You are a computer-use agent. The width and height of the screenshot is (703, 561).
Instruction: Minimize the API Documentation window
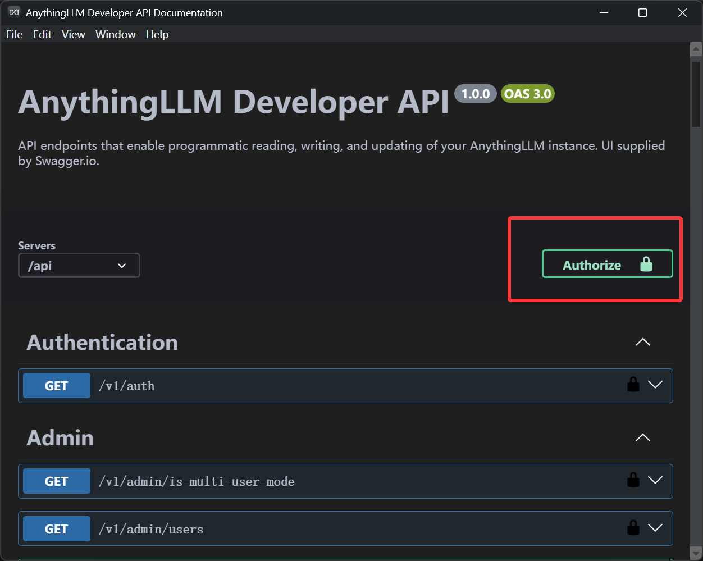604,12
